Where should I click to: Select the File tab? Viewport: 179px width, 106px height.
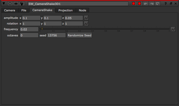(24, 10)
